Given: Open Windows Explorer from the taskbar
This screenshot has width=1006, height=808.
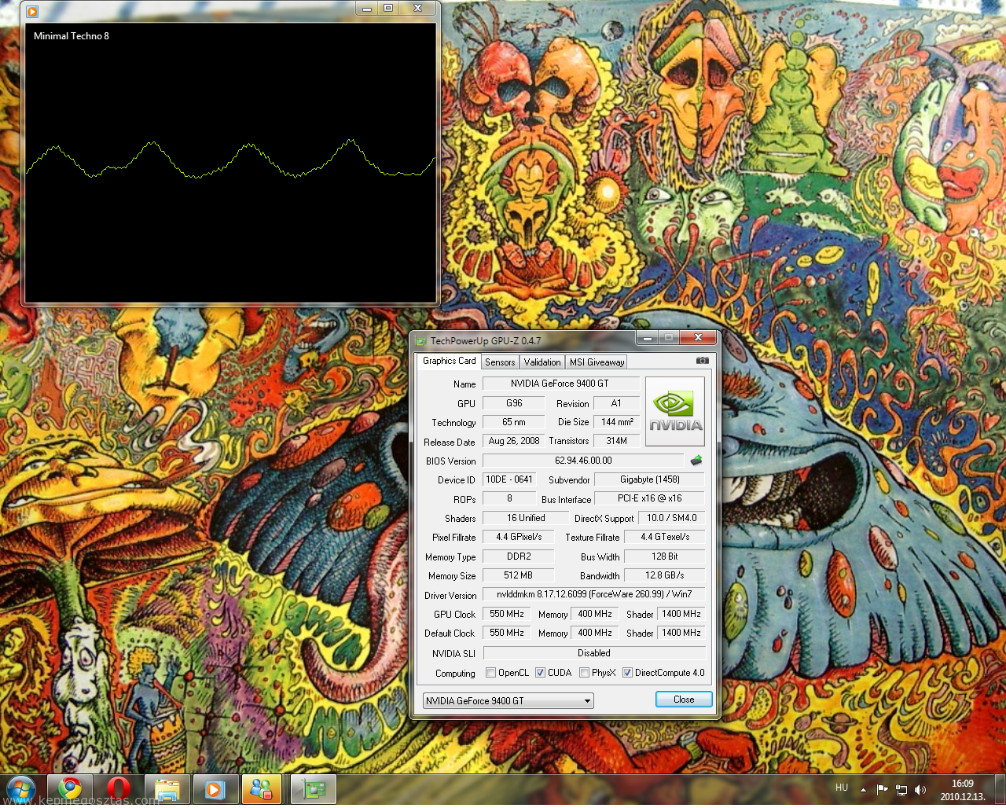Looking at the screenshot, I should [167, 789].
